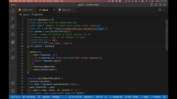Screen dimensions: 177x99
Task: Open the Window menu
Action: 56,1
